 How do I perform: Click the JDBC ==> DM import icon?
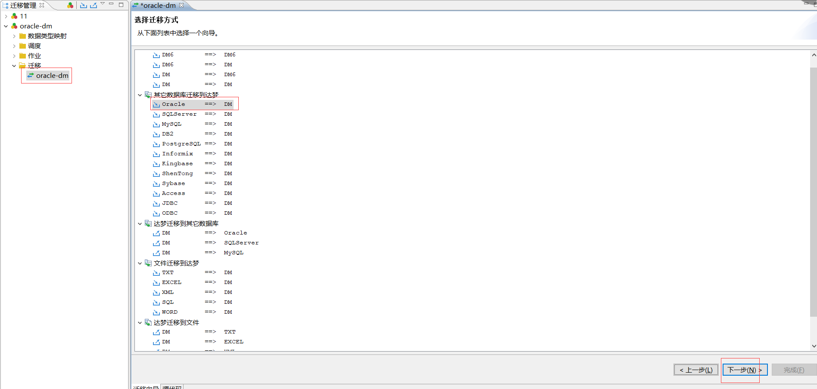pos(156,204)
